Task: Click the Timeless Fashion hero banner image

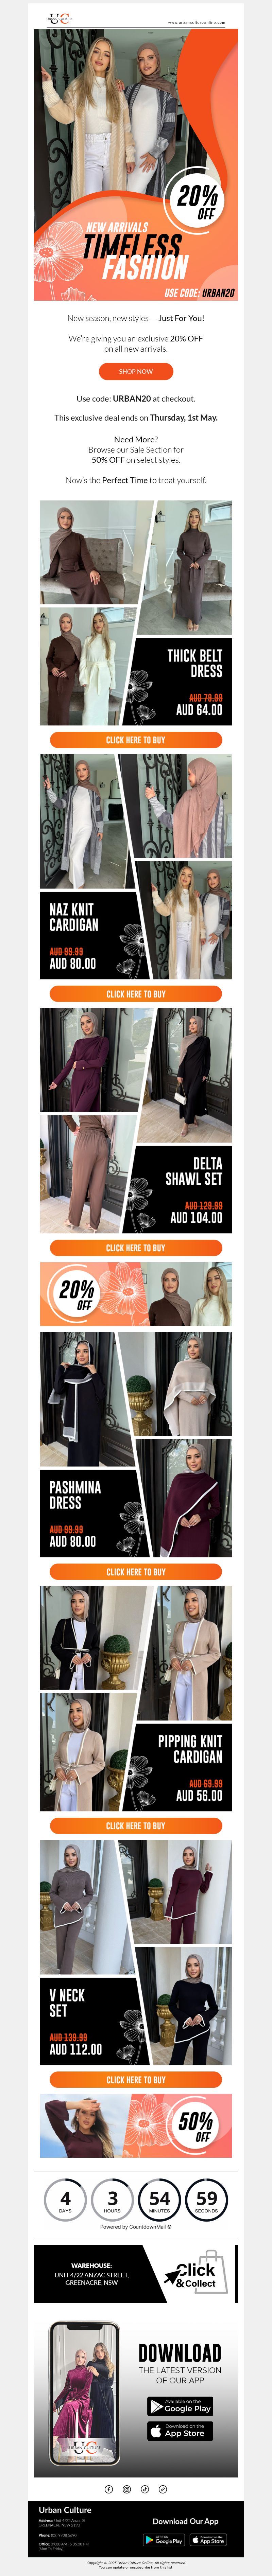Action: tap(136, 165)
